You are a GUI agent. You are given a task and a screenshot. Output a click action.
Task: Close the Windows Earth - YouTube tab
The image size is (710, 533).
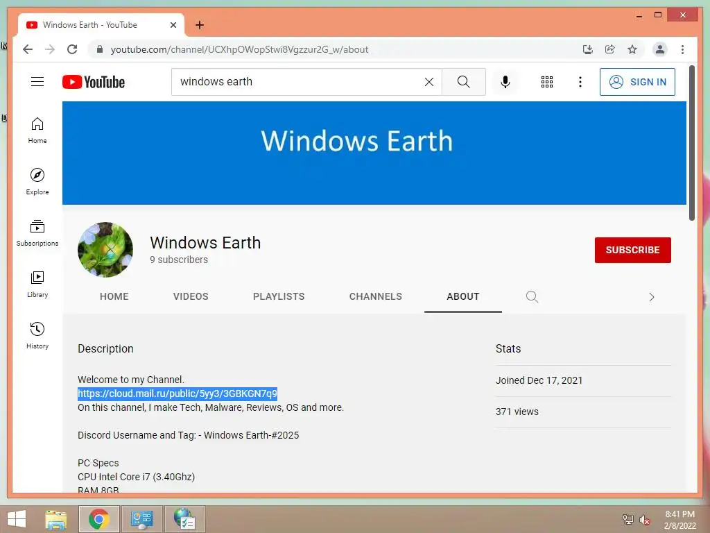click(173, 25)
